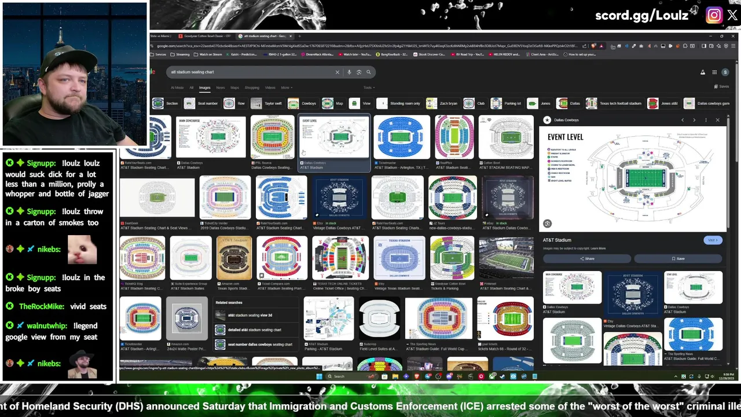Open Brave browser from the taskbar
Image resolution: width=741 pixels, height=417 pixels.
click(x=416, y=376)
